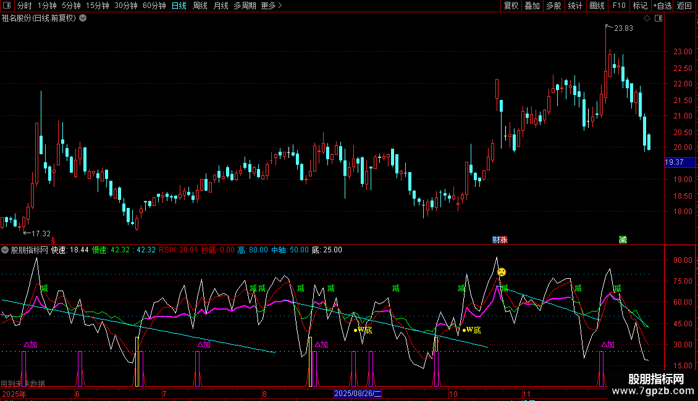Click the red S marker below the candles
Screen dimensions: 698x401
(x=53, y=240)
